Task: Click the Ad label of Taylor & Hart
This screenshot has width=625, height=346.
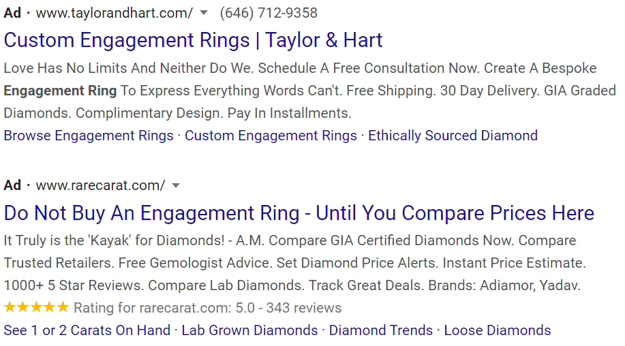Action: [x=12, y=13]
